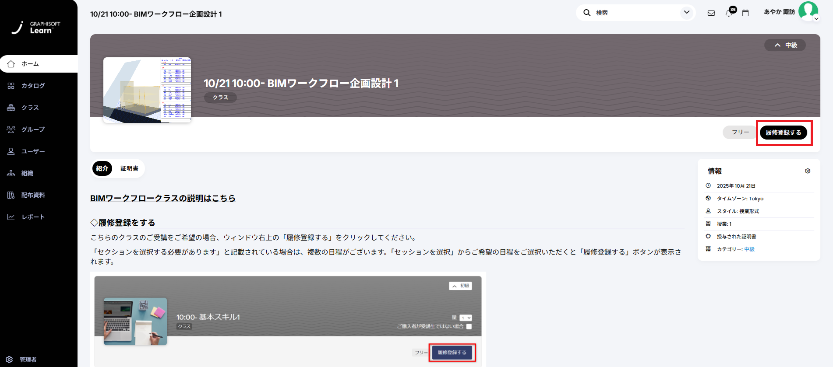Click the home house icon
The height and width of the screenshot is (367, 833).
[x=11, y=64]
